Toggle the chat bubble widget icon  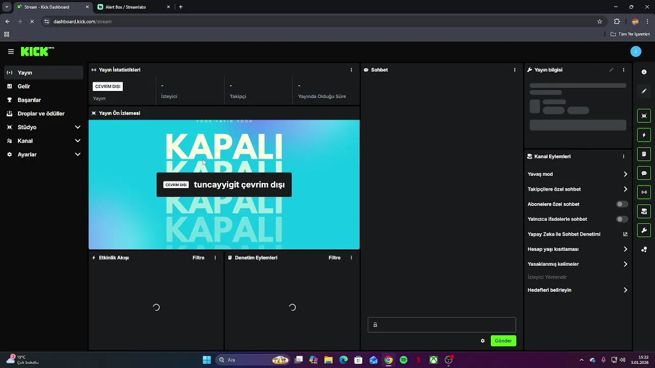[644, 173]
